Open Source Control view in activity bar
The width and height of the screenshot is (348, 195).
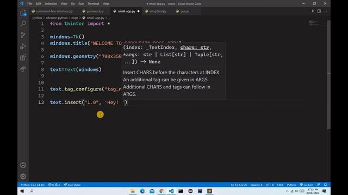coord(23,35)
